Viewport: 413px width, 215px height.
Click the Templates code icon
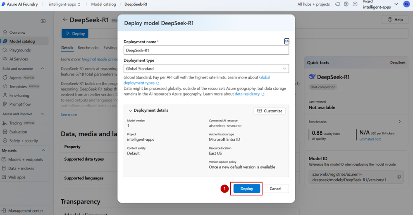[5, 86]
